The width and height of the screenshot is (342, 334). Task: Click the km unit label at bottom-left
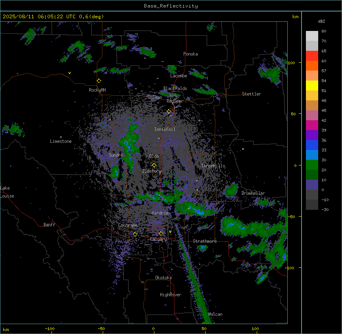click(6, 330)
